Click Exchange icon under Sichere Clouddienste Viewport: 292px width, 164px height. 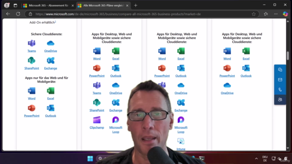pyautogui.click(x=51, y=61)
